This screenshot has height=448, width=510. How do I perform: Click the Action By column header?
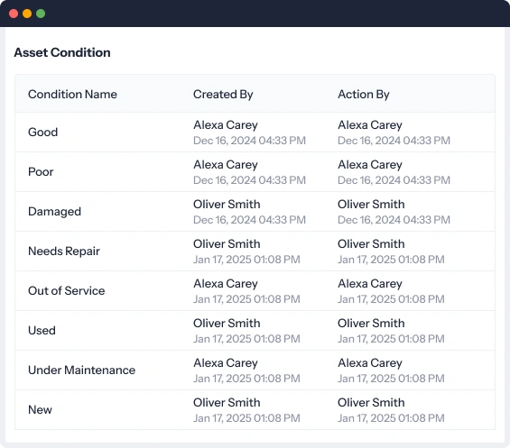[364, 95]
